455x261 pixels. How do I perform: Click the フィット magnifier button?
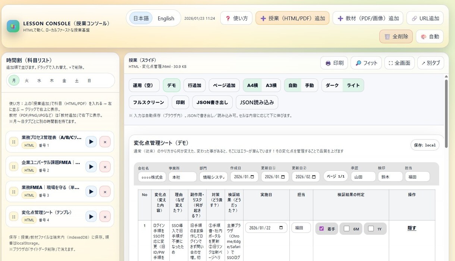click(x=366, y=63)
